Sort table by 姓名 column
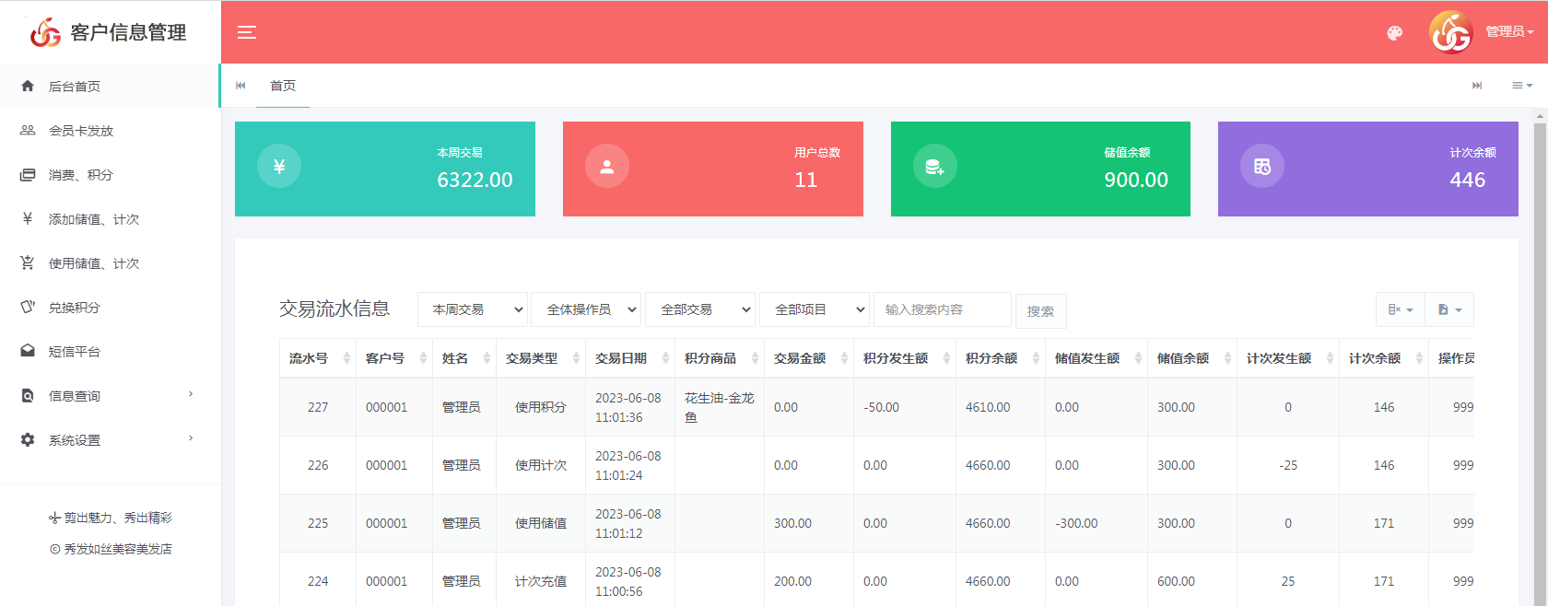The width and height of the screenshot is (1548, 606). (x=464, y=358)
